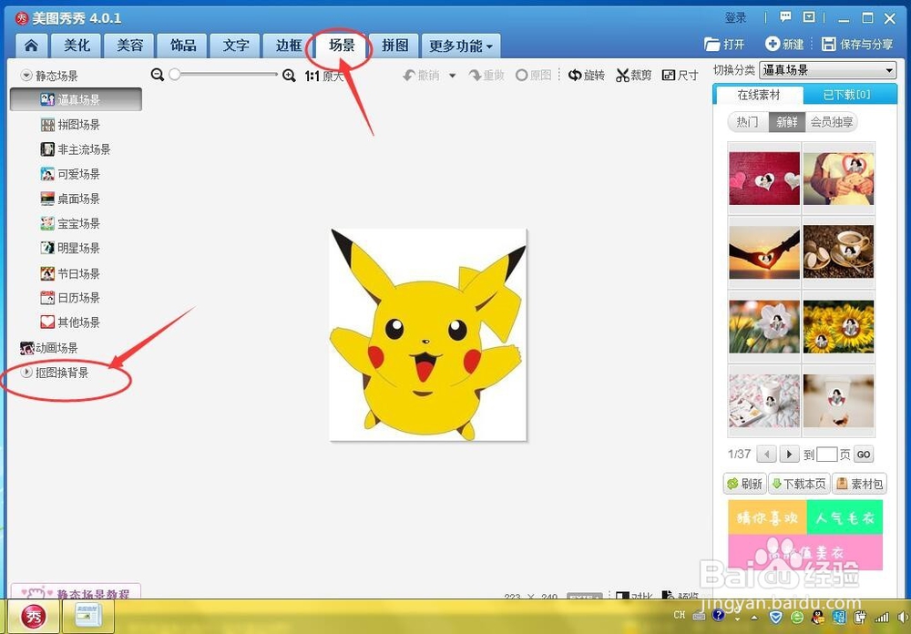
Task: Switch to the 在线素材 tab
Action: [x=758, y=95]
